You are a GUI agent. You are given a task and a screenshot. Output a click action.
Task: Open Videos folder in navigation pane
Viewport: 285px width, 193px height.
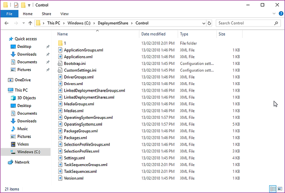(x=23, y=144)
